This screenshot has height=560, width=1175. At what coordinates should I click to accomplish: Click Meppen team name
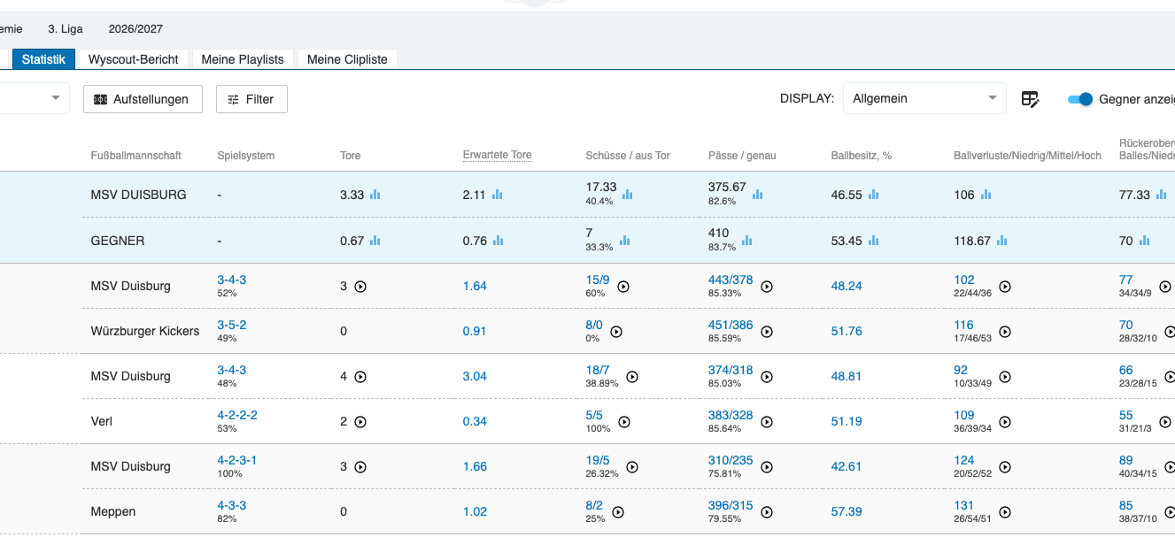pos(113,511)
